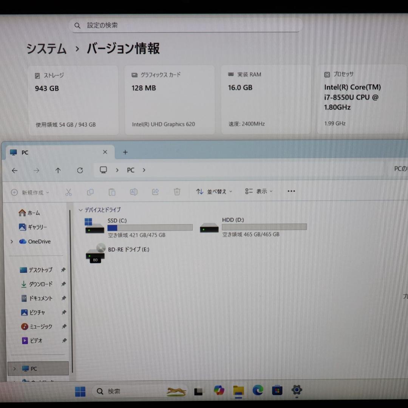Viewport: 408px width, 408px height.
Task: Click the Up-one-level arrow icon
Action: [x=58, y=170]
